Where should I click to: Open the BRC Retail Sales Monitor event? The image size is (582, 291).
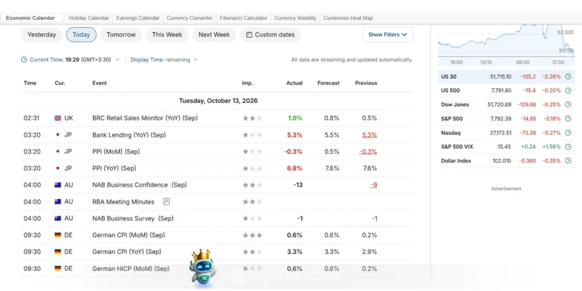point(145,118)
